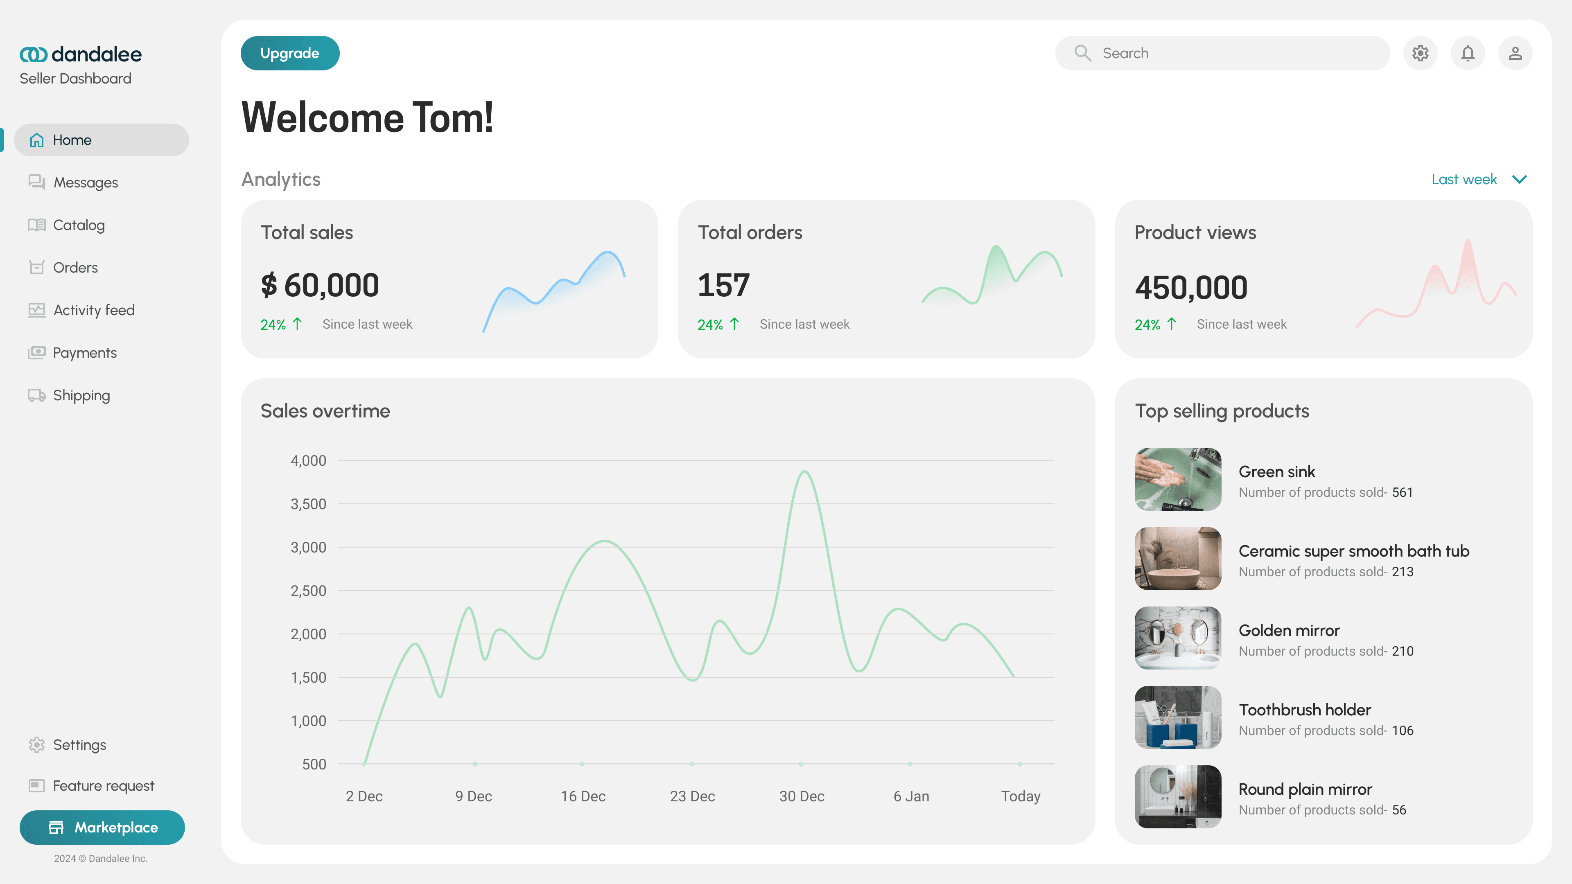Open the Marketplace button
The image size is (1572, 884).
[x=102, y=827]
